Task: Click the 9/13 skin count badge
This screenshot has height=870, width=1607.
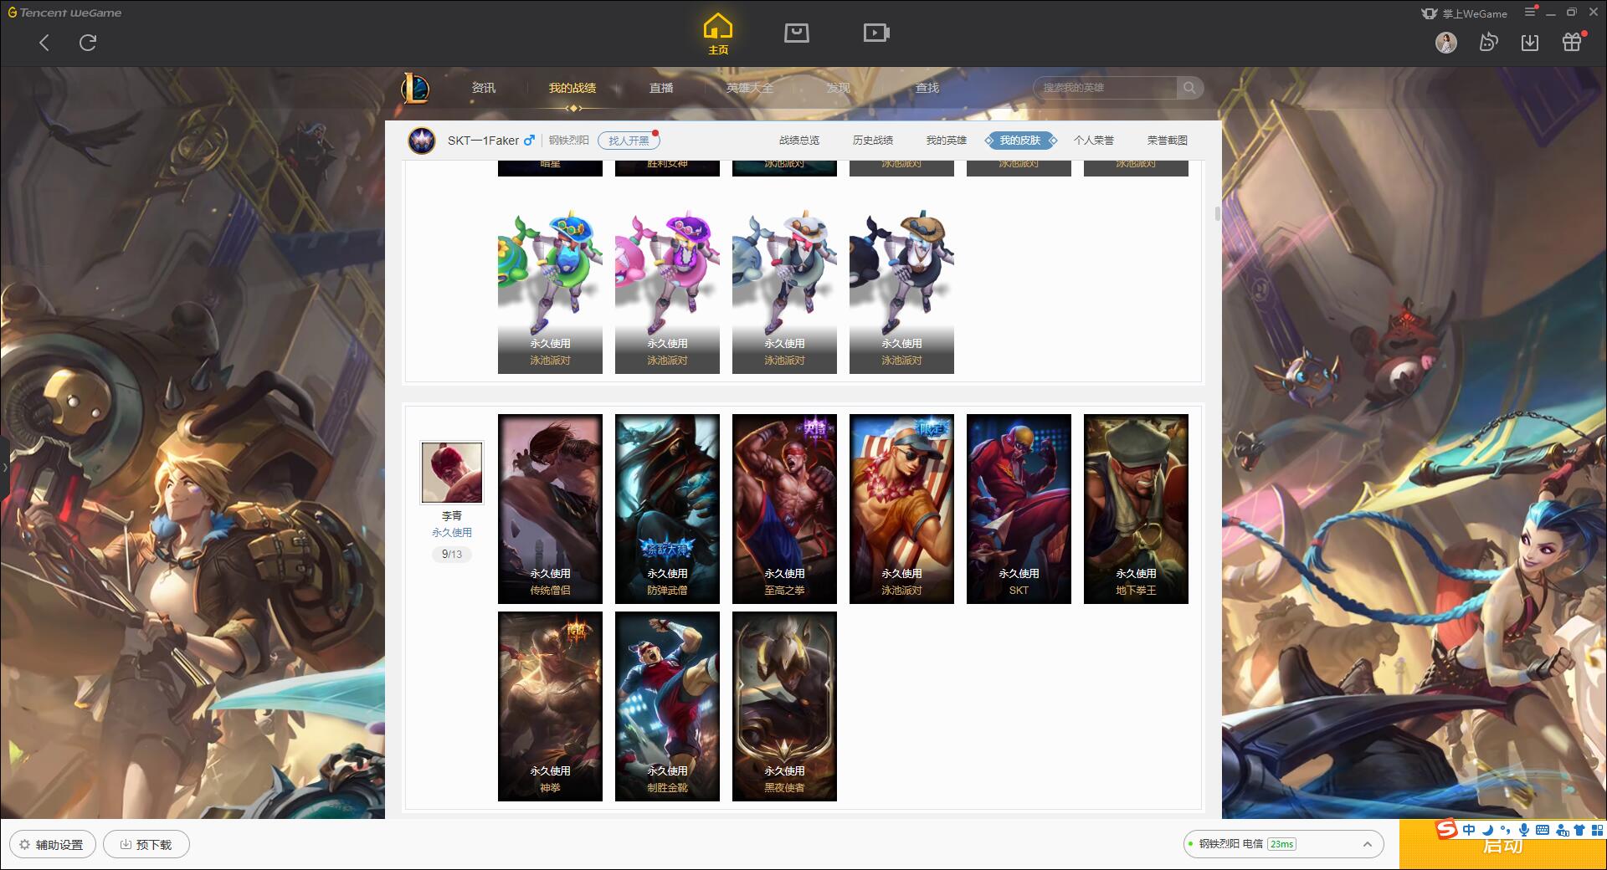Action: (x=452, y=554)
